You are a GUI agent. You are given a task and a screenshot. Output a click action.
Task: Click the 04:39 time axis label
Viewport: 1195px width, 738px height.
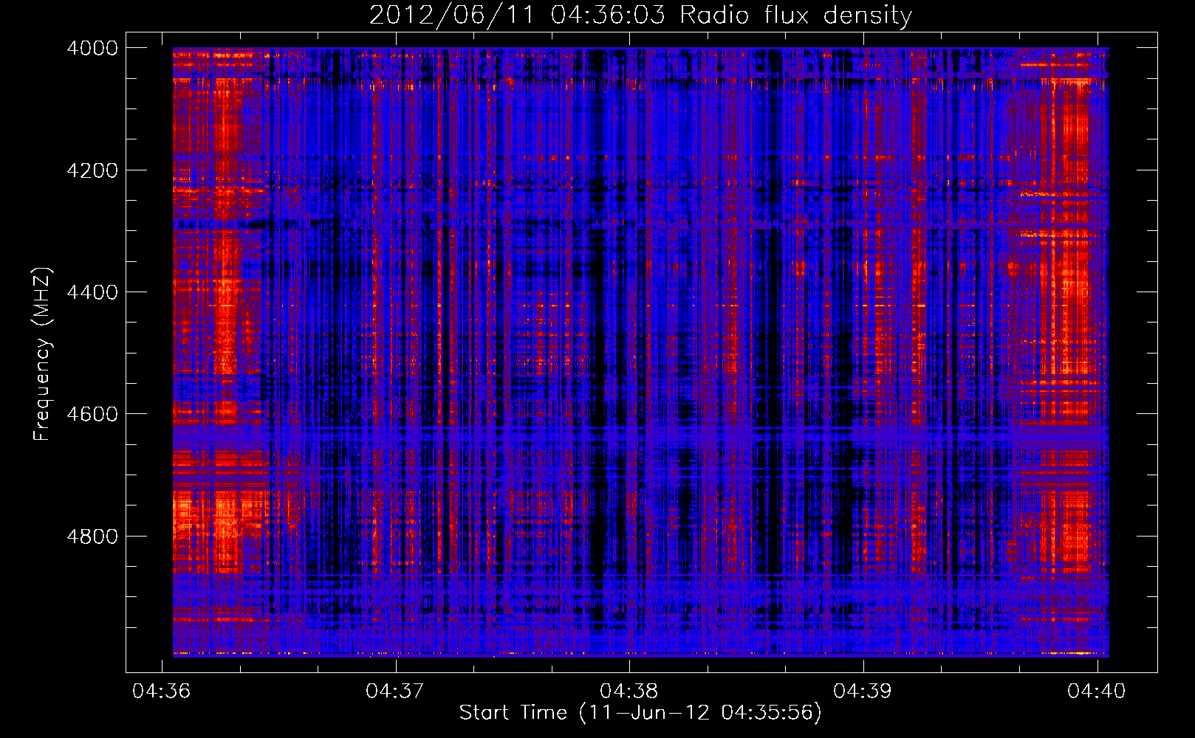863,691
